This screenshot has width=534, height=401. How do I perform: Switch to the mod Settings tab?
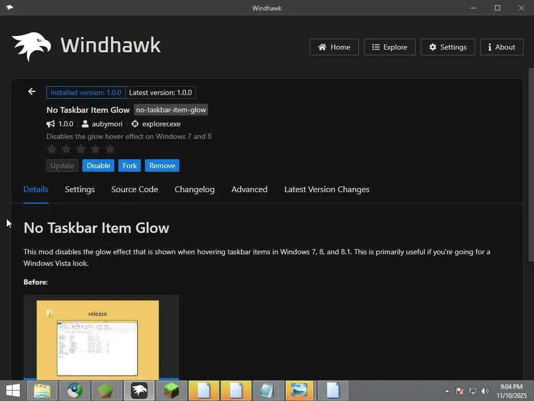coord(80,190)
